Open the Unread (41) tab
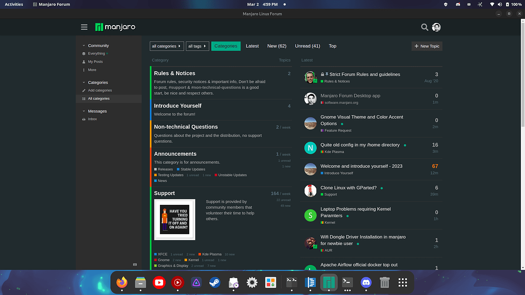This screenshot has height=295, width=525. click(307, 46)
